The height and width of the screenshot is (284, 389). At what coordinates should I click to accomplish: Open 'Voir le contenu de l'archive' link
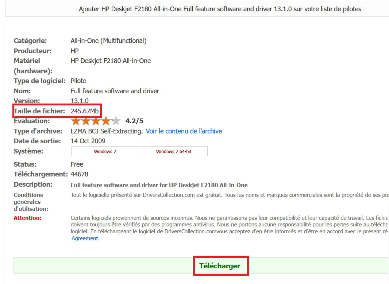(x=184, y=131)
